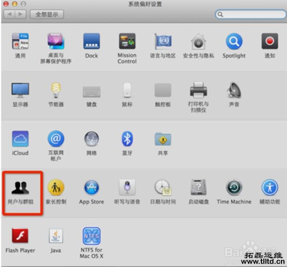Open the iCloud preference pane
The image size is (287, 267).
coord(20,139)
